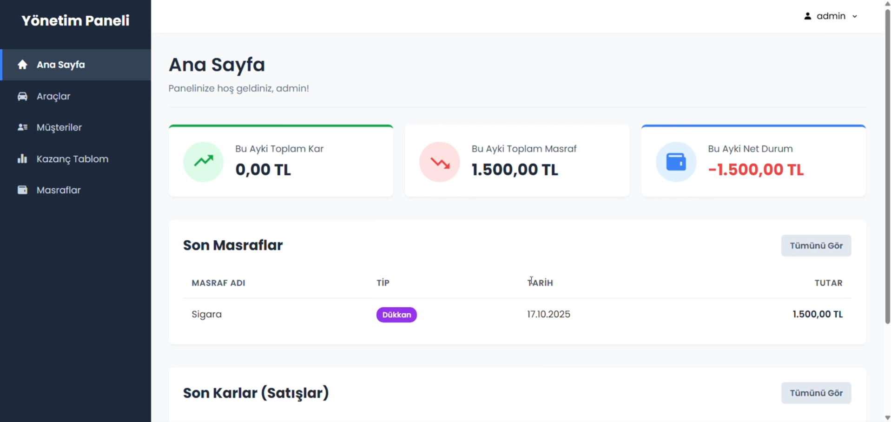
Task: Expand the admin dropdown chevron
Action: coord(855,16)
